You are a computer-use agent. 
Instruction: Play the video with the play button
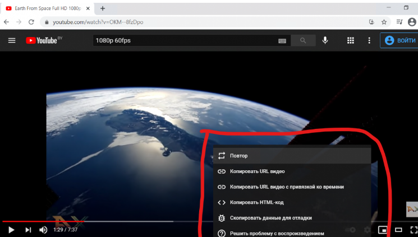pyautogui.click(x=11, y=230)
